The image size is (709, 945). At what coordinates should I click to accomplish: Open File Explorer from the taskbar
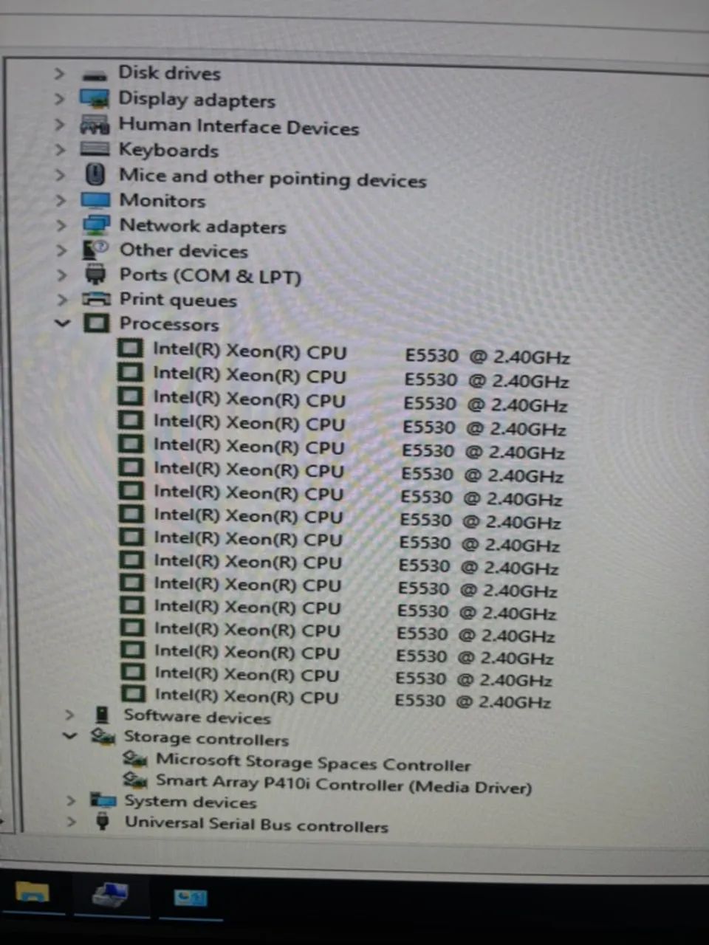pos(32,893)
